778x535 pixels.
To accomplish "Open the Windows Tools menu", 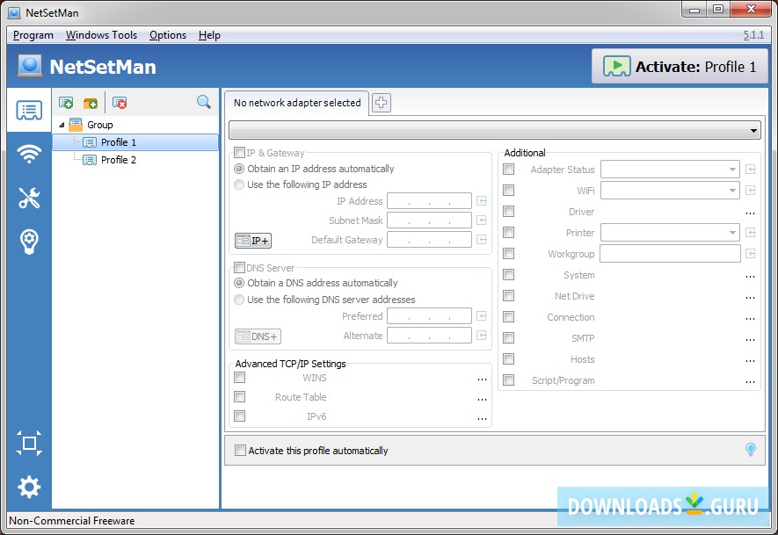I will click(x=101, y=35).
